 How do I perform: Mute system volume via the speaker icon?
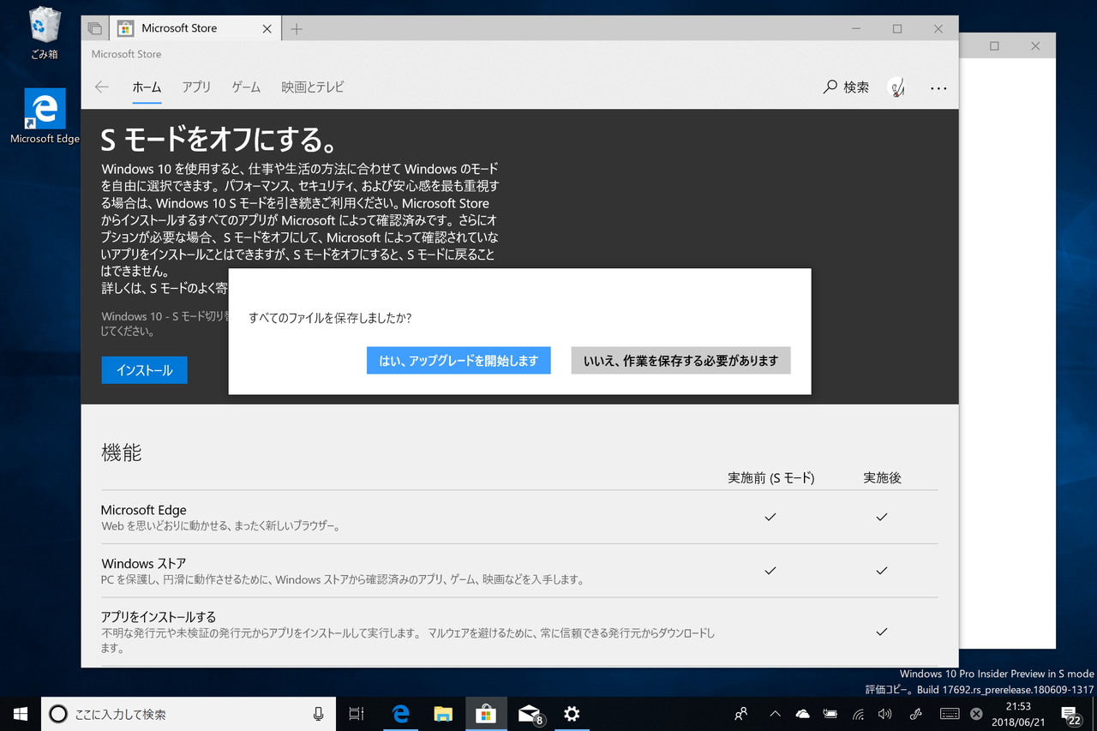(x=886, y=713)
